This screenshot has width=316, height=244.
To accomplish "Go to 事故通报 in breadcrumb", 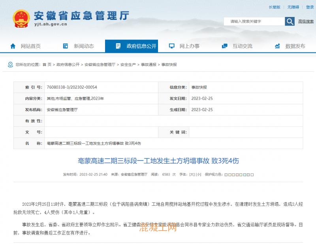I will (149, 64).
